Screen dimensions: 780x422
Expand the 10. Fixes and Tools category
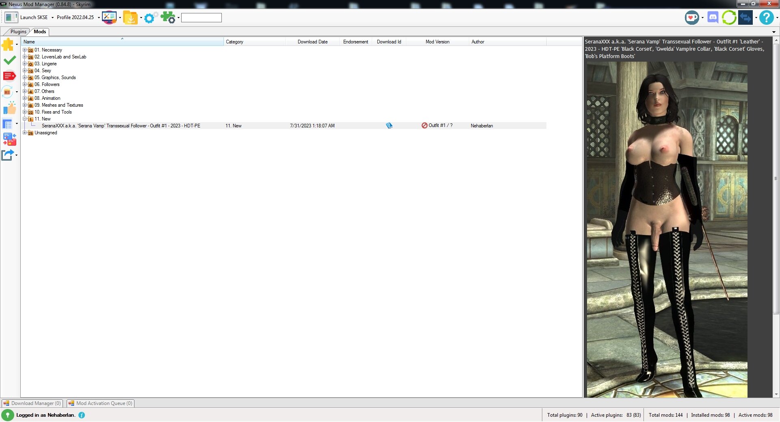(24, 112)
